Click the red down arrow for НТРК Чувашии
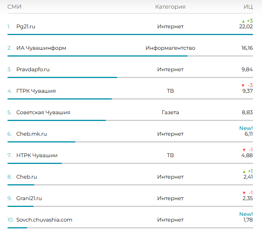 point(244,150)
